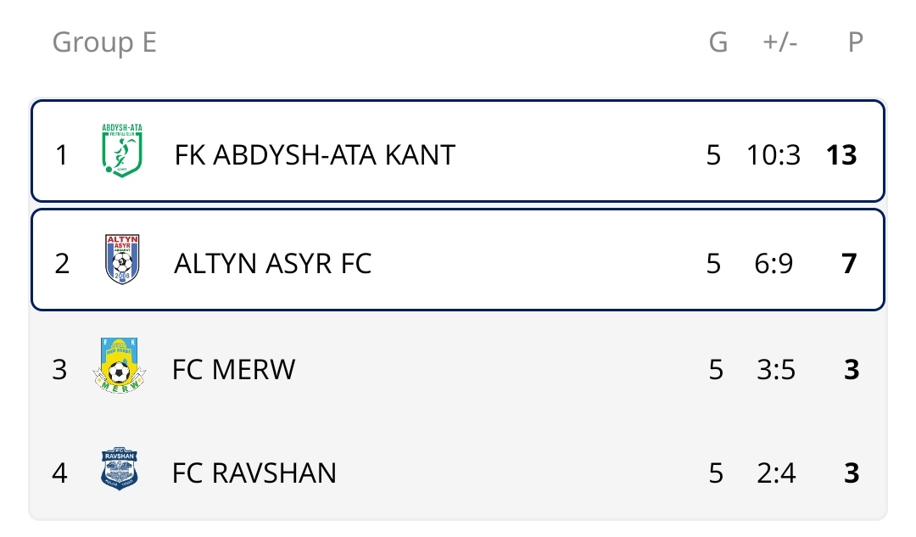
Task: Click rank number 1 in standings
Action: coord(61,155)
